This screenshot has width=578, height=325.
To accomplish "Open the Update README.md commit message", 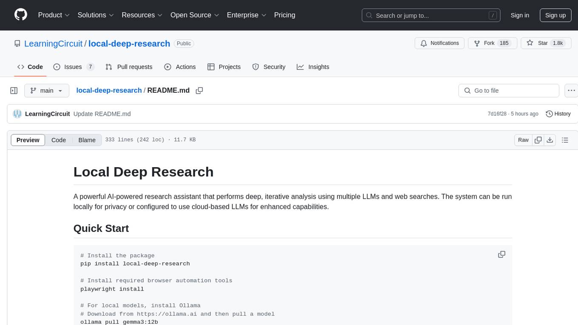I will [x=102, y=114].
